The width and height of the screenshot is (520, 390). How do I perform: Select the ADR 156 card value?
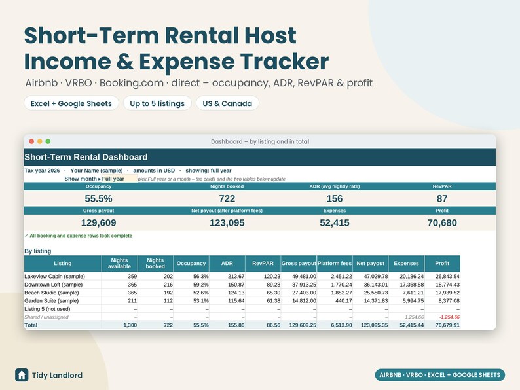pyautogui.click(x=334, y=198)
